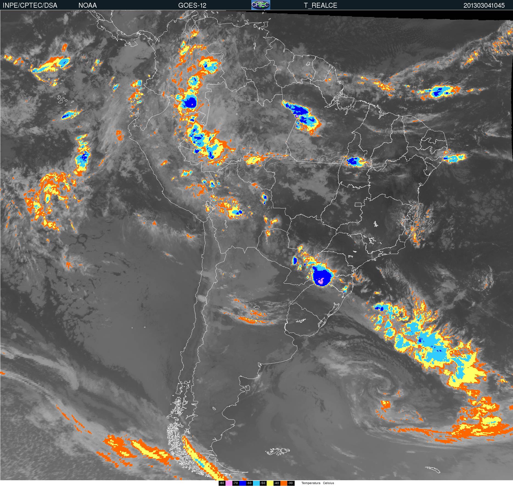This screenshot has height=486, width=513.
Task: Click the -80 legend value
Action: click(x=222, y=483)
